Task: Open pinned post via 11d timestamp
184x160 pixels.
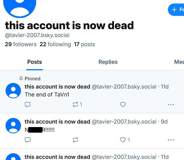Action: click(165, 87)
